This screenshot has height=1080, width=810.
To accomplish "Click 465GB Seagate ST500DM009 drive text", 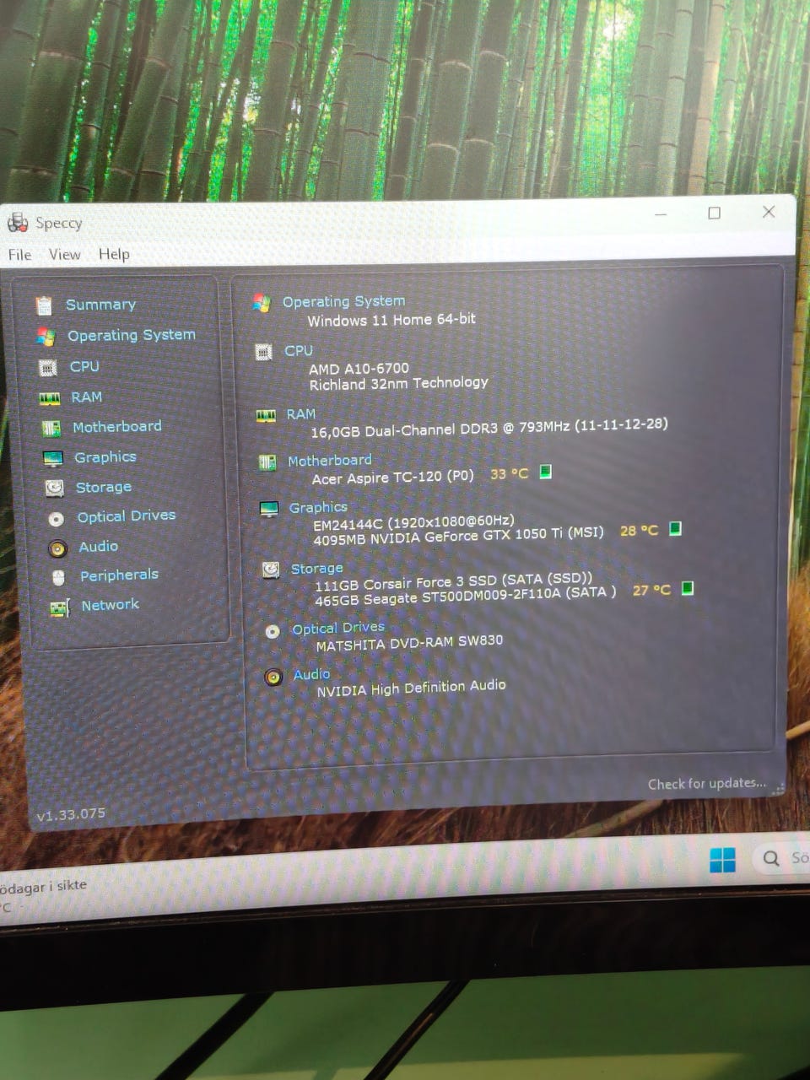I will click(x=466, y=596).
